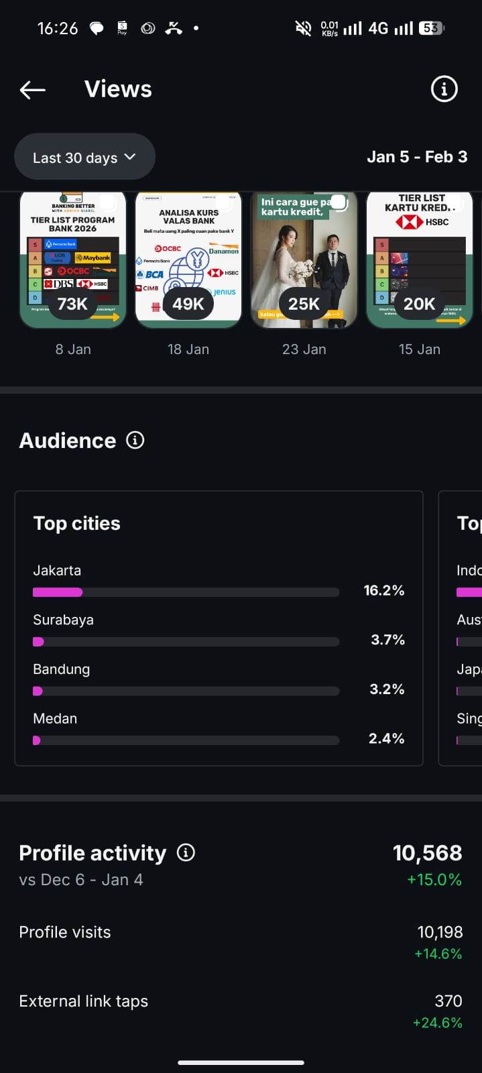Tap the Jan 5 - Feb 3 date range
Viewport: 482px width, 1073px height.
(x=417, y=157)
